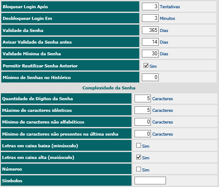Click Caracteres label beside não alfabéticos
This screenshot has height=187, width=219.
163,122
